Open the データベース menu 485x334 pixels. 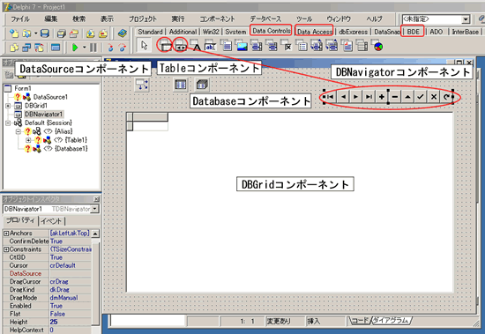(x=266, y=19)
